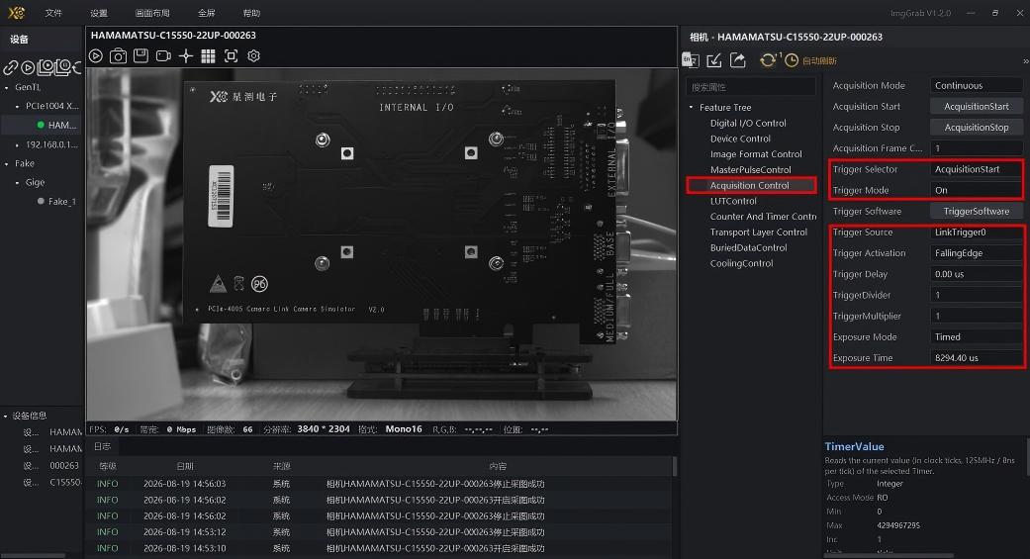Image resolution: width=1030 pixels, height=559 pixels.
Task: Open the 帮助 menu
Action: (251, 13)
